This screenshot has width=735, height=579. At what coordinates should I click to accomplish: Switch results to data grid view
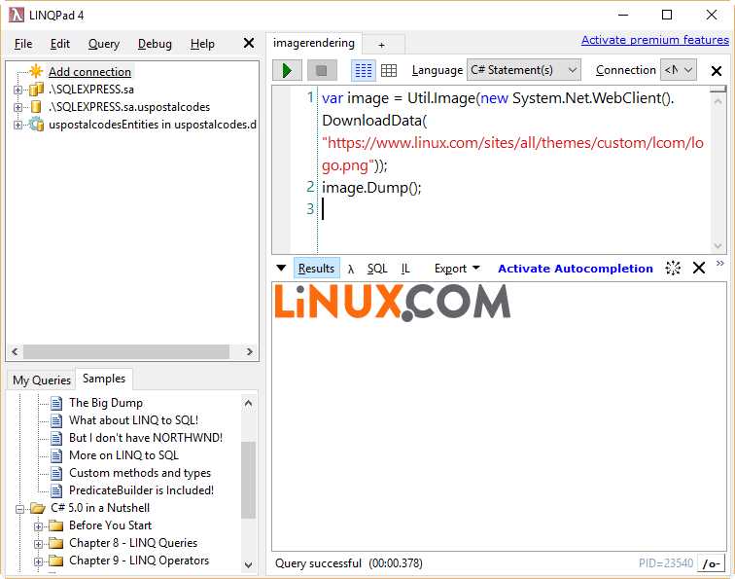(x=389, y=70)
